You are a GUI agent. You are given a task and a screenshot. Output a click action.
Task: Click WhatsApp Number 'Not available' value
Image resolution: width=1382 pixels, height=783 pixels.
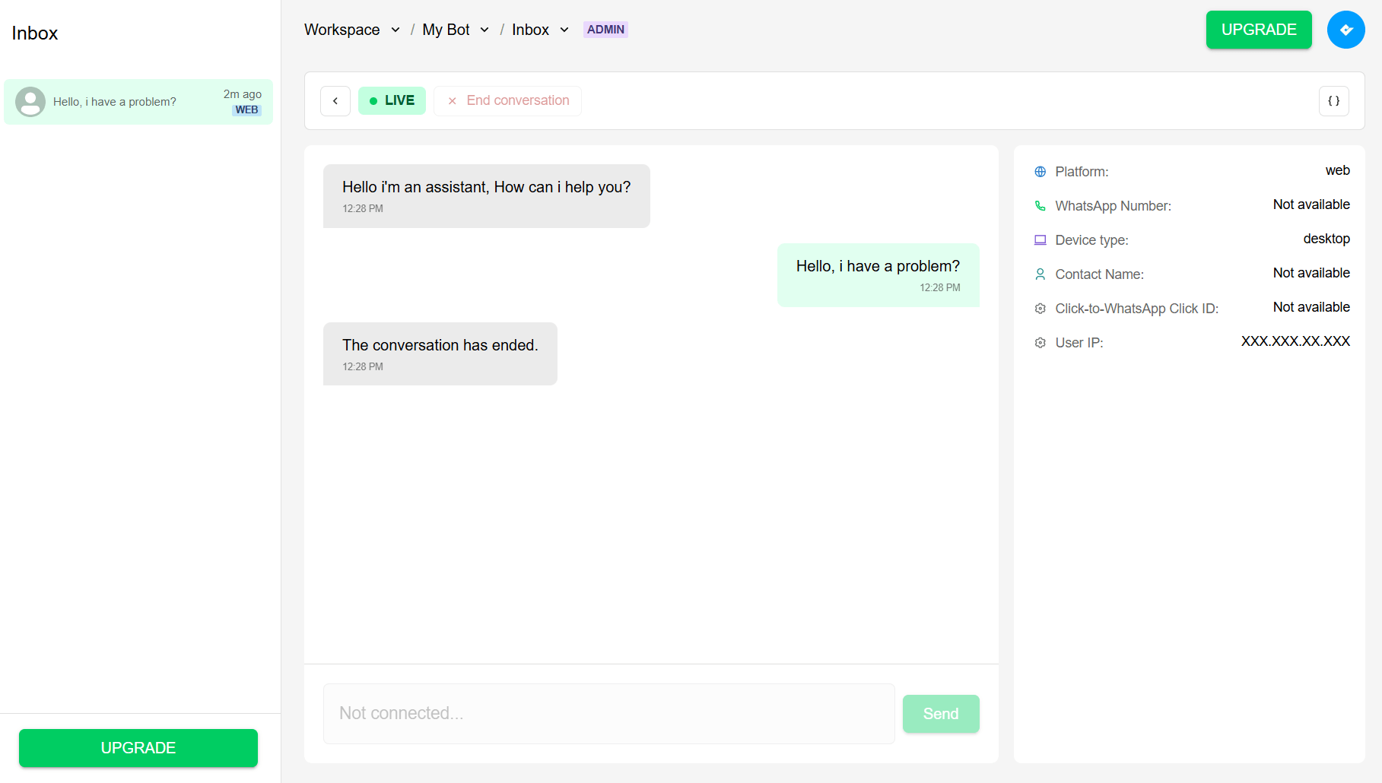pyautogui.click(x=1312, y=204)
